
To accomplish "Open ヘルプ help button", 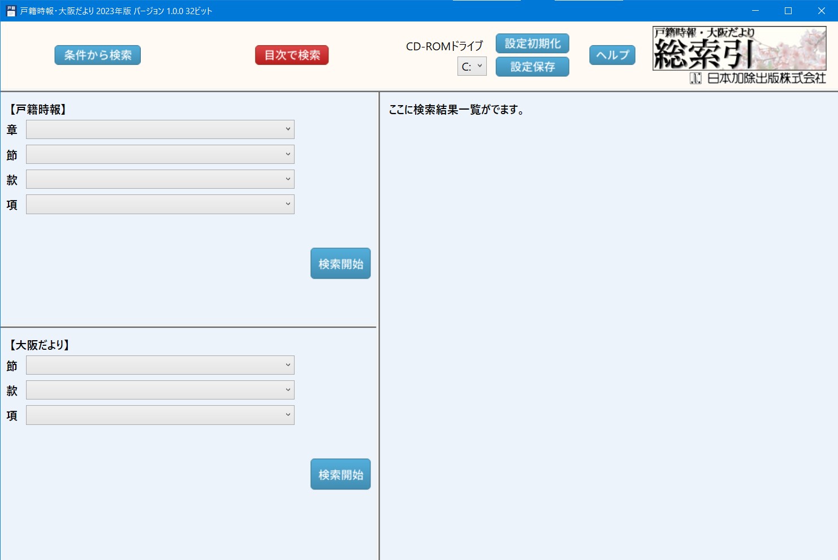I will 612,55.
